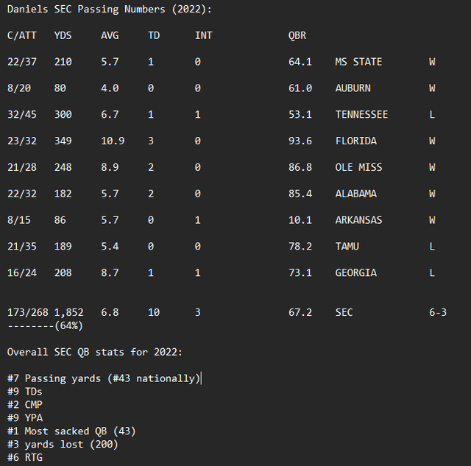Screen dimensions: 471x466
Task: Click the (64%) completion percentage text
Action: (x=68, y=325)
